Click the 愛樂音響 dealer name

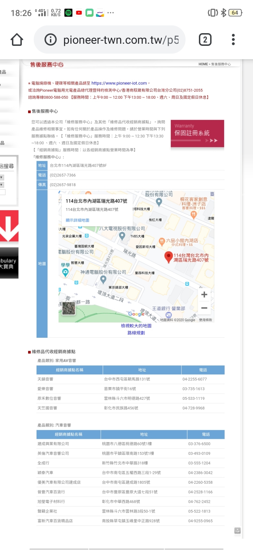click(x=45, y=389)
